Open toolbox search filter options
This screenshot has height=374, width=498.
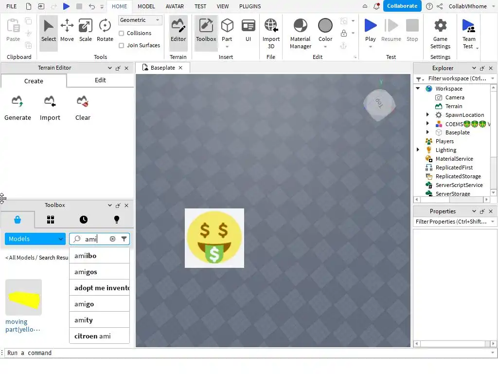[124, 239]
